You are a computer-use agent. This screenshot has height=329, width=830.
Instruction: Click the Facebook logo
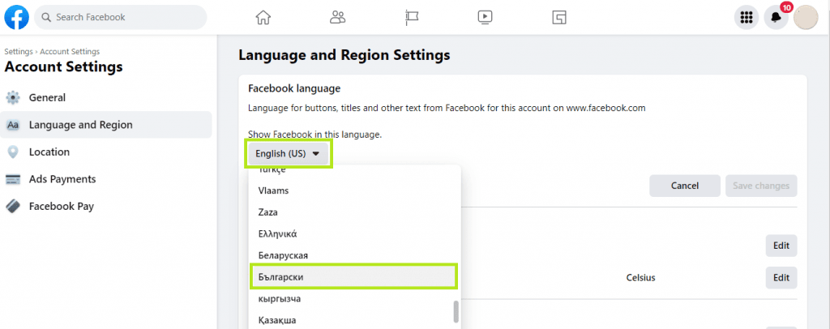tap(17, 18)
